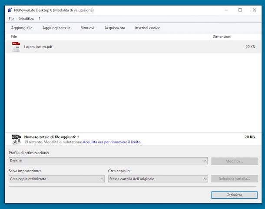Click the Modifica... profile button
Image resolution: width=265 pixels, height=209 pixels.
tap(234, 161)
